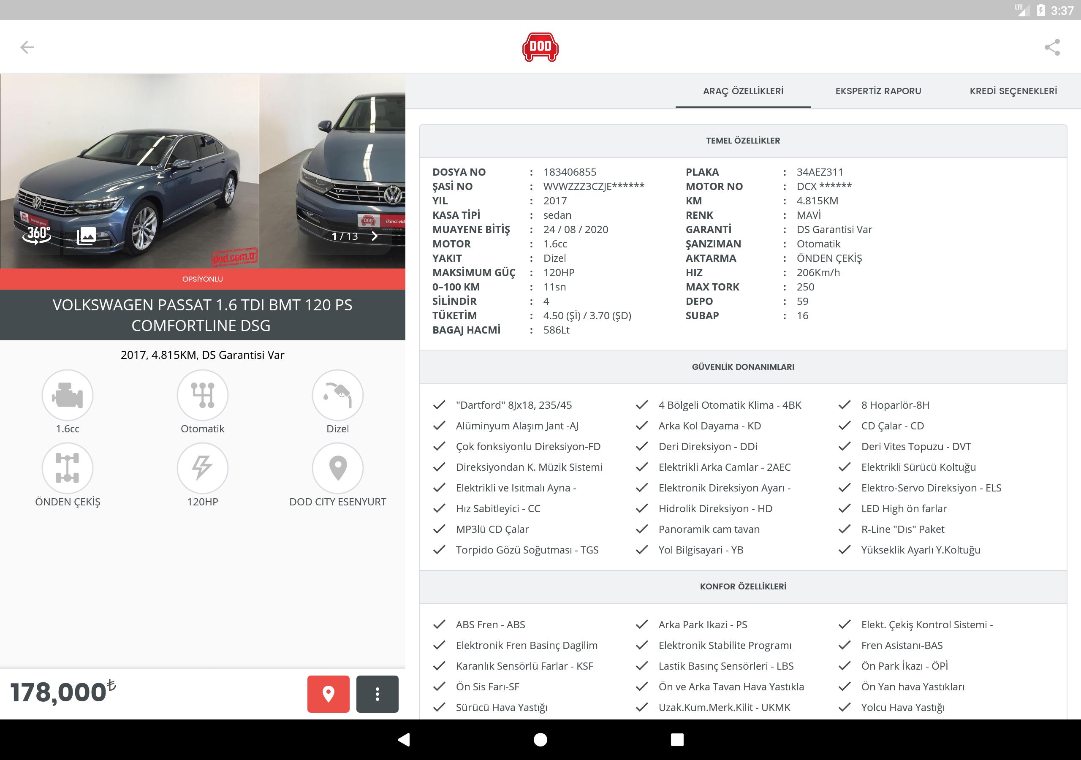Open the KREDİ SEÇENEKLERİ tab
Viewport: 1081px width, 760px height.
click(x=1013, y=91)
